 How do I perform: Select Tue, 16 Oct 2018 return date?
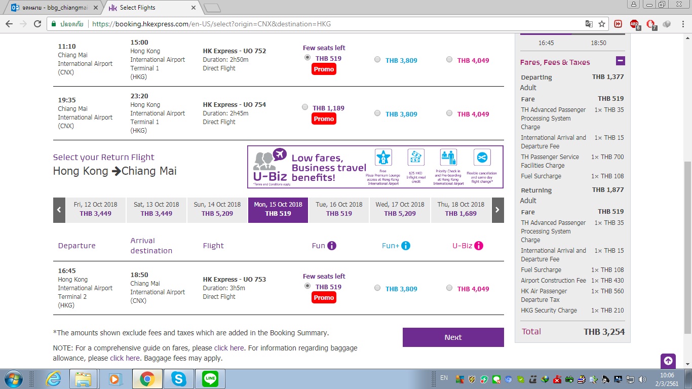[339, 210]
